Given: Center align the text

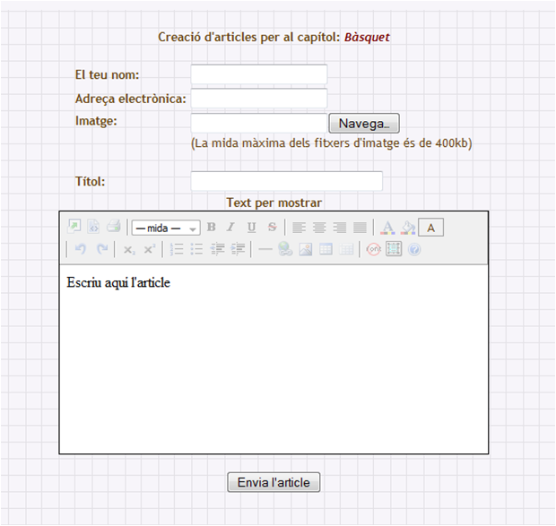Looking at the screenshot, I should tap(319, 228).
